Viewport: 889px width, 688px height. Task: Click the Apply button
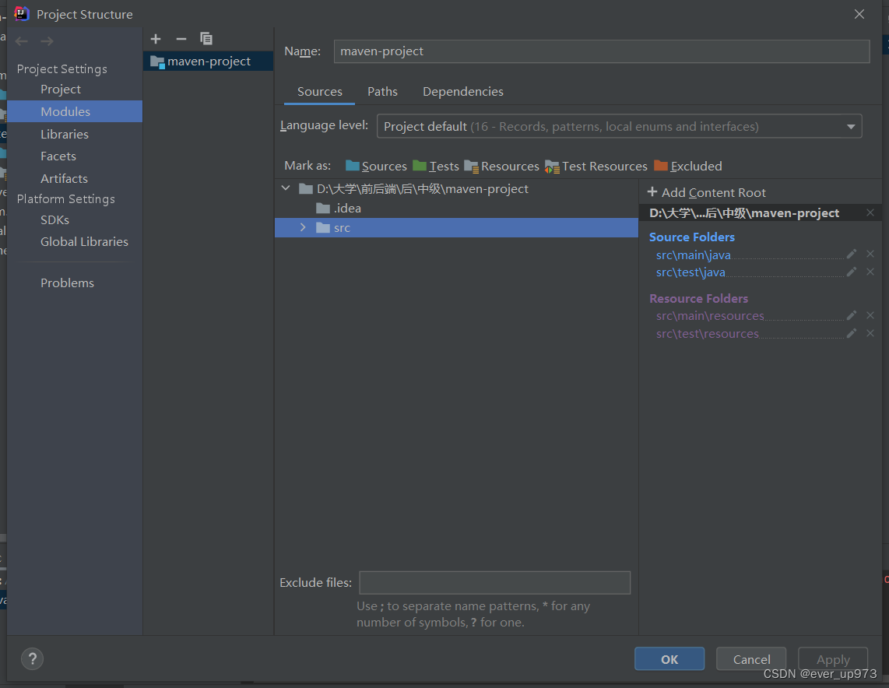pyautogui.click(x=833, y=659)
